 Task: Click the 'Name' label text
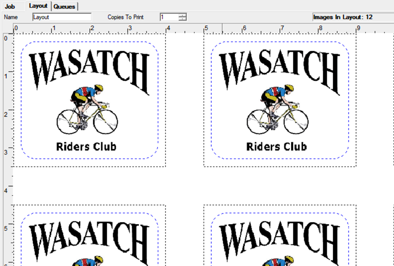[11, 17]
